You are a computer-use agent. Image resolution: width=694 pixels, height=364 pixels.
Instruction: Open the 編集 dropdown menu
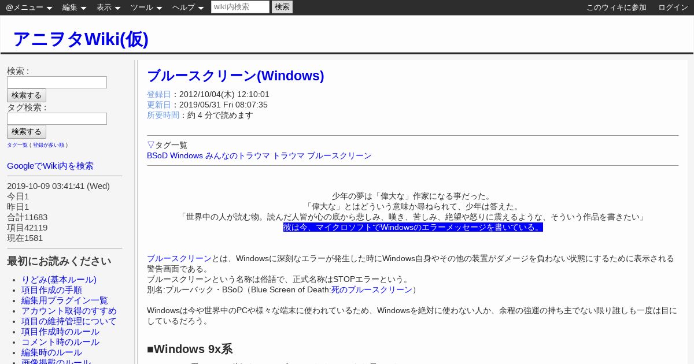coord(74,8)
